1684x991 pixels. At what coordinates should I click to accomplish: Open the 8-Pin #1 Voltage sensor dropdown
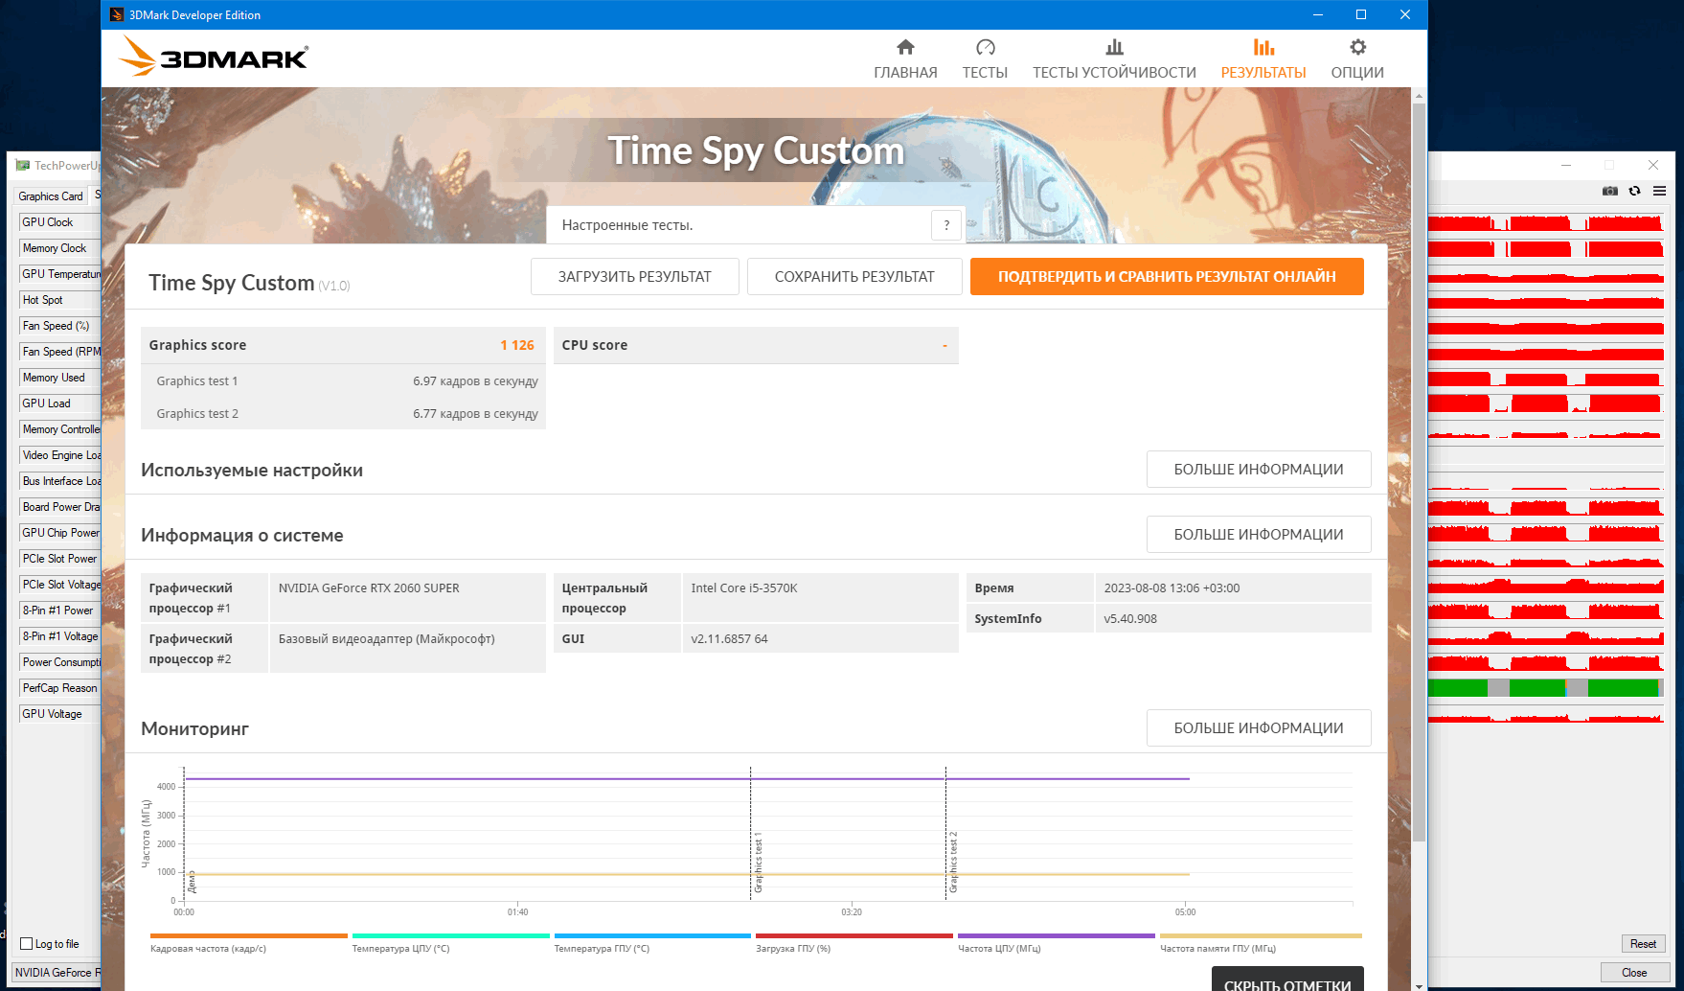(x=59, y=636)
